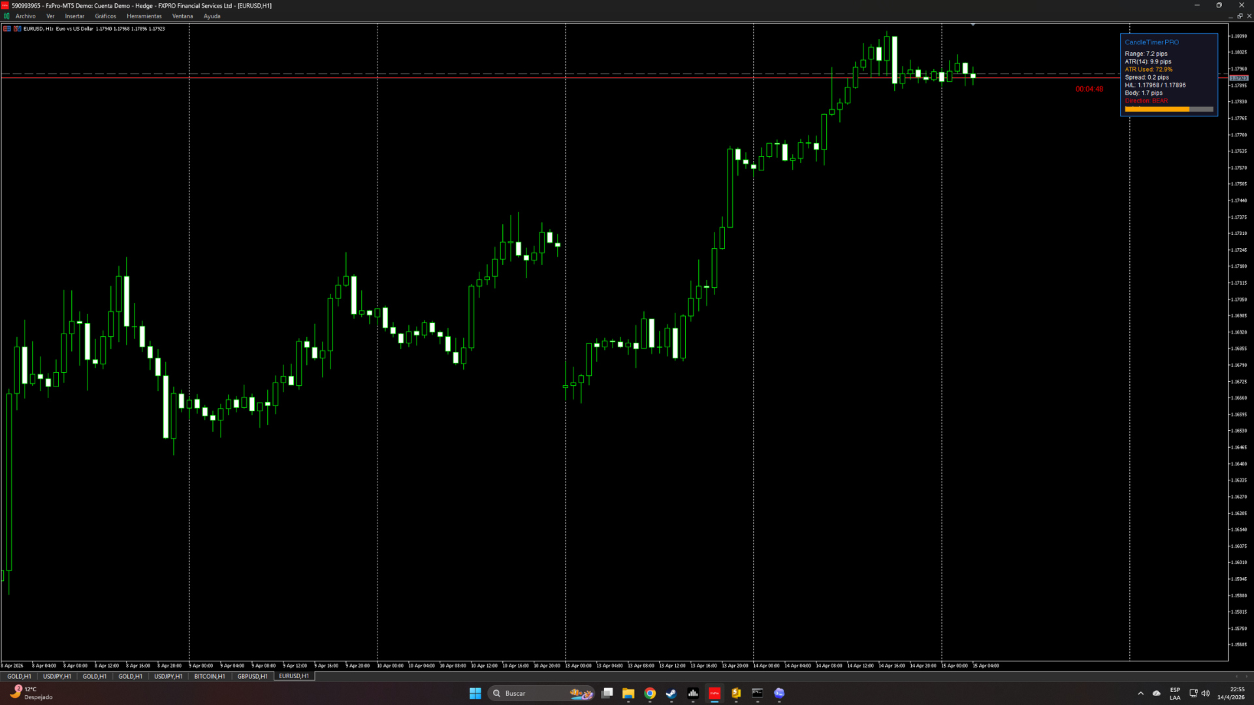Click the CandleTimer orange progress bar
The height and width of the screenshot is (705, 1254).
point(1157,109)
